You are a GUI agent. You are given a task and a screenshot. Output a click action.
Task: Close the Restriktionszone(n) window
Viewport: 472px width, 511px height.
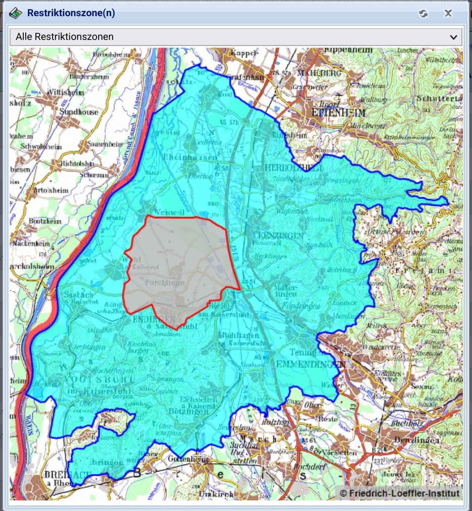point(448,14)
